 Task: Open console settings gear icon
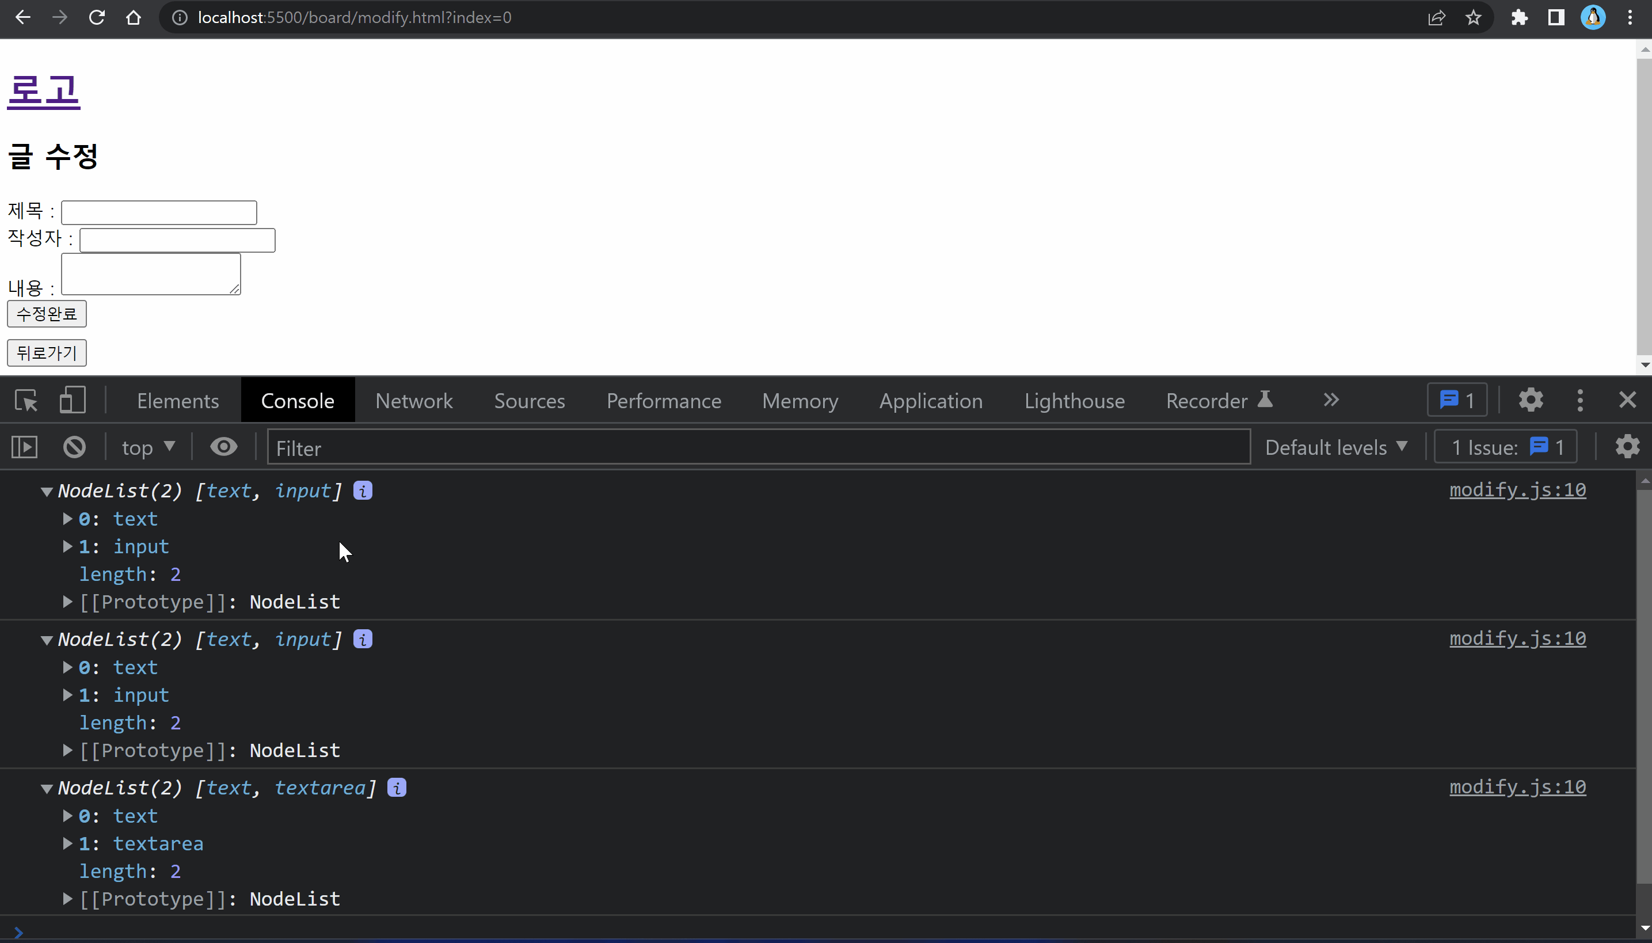tap(1627, 447)
